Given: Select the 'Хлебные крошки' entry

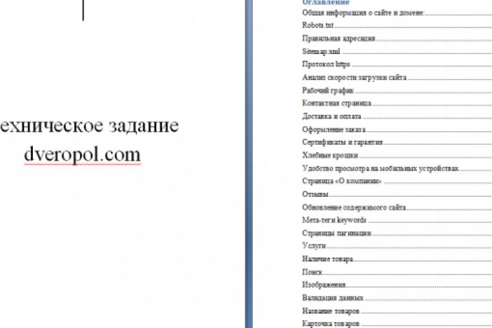Looking at the screenshot, I should point(330,155).
